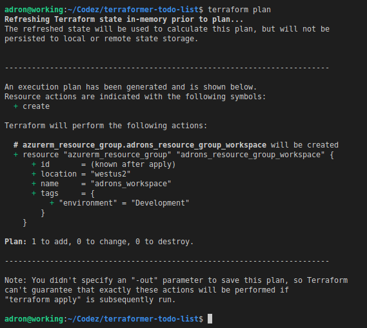Click the line 'persisted to local or remote state storage.'
Viewport: 367px width, 328px height.
(x=101, y=39)
